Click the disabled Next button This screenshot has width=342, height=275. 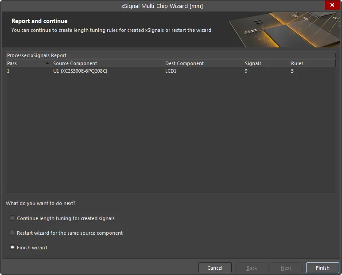(x=286, y=268)
